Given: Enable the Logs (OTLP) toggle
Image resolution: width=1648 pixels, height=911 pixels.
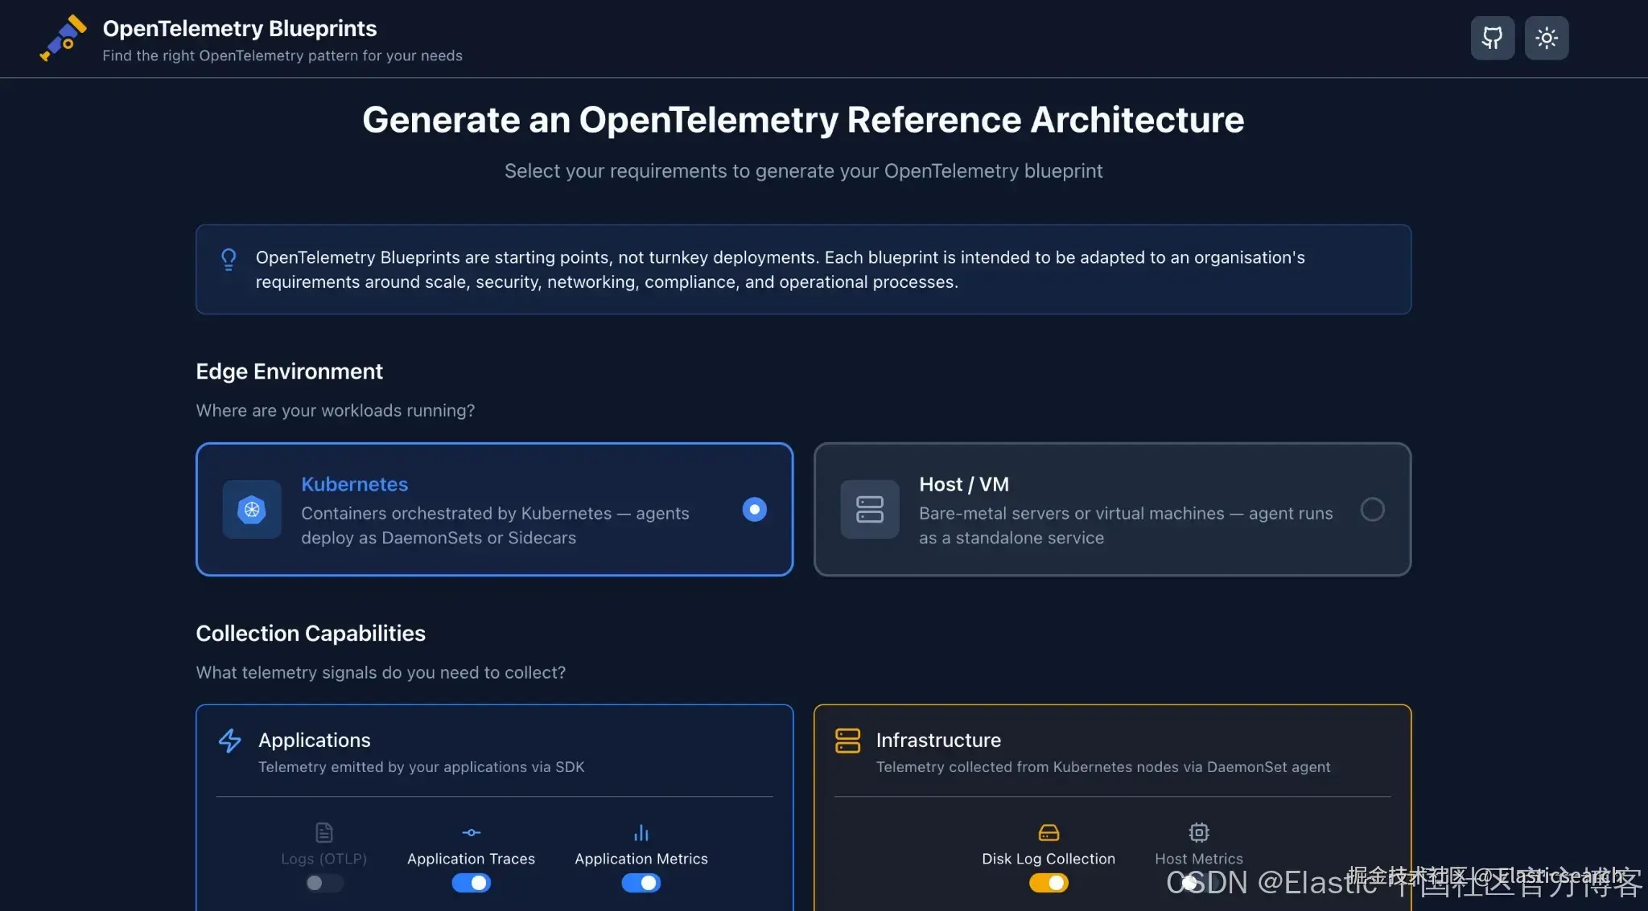Looking at the screenshot, I should point(324,883).
